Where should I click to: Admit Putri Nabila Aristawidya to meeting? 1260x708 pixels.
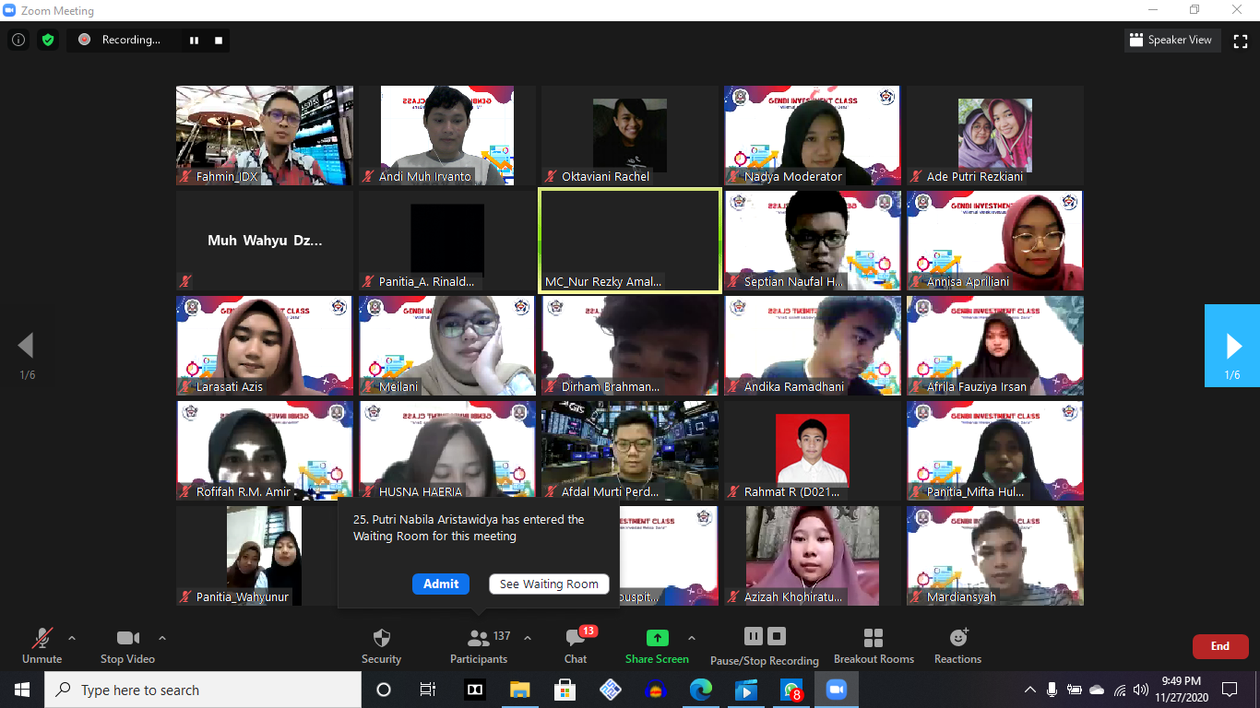[x=441, y=584]
